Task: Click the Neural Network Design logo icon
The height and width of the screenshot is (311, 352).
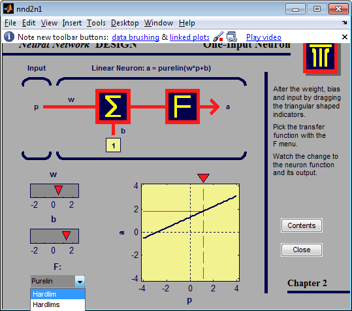Action: (x=321, y=57)
